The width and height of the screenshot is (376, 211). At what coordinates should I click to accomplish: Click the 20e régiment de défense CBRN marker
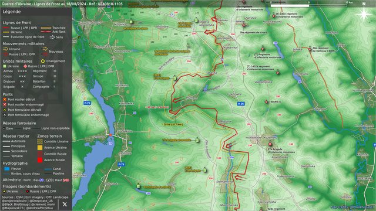click(310, 49)
